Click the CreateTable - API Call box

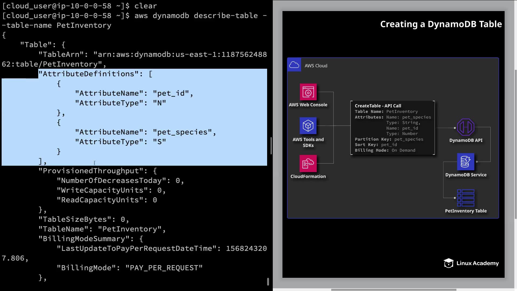(x=393, y=128)
